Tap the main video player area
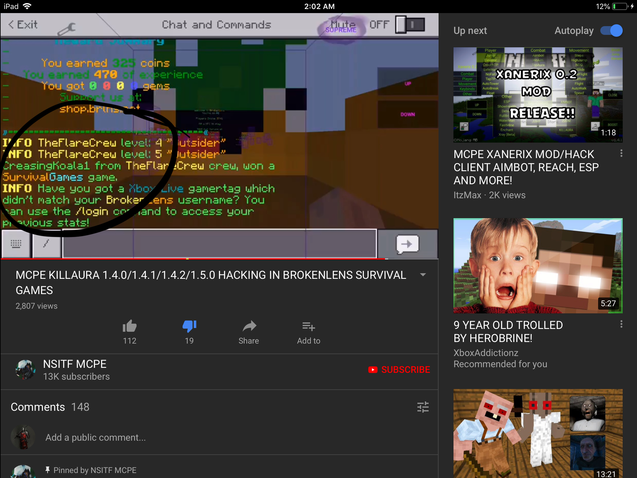This screenshot has width=637, height=478. point(219,136)
